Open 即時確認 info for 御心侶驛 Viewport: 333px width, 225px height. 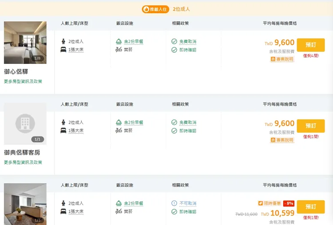(x=188, y=50)
